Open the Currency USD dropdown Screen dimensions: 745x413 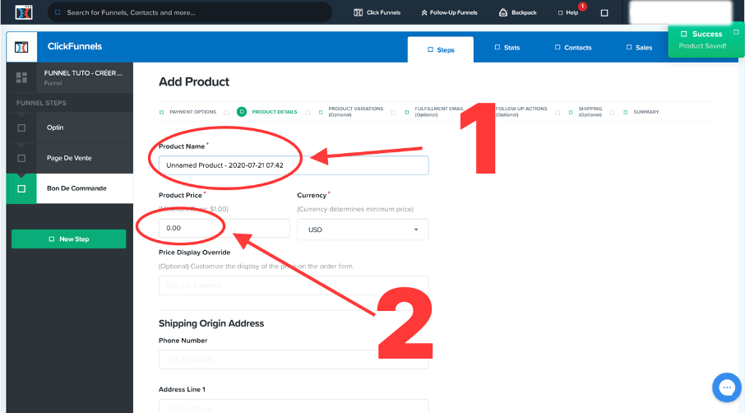tap(363, 230)
